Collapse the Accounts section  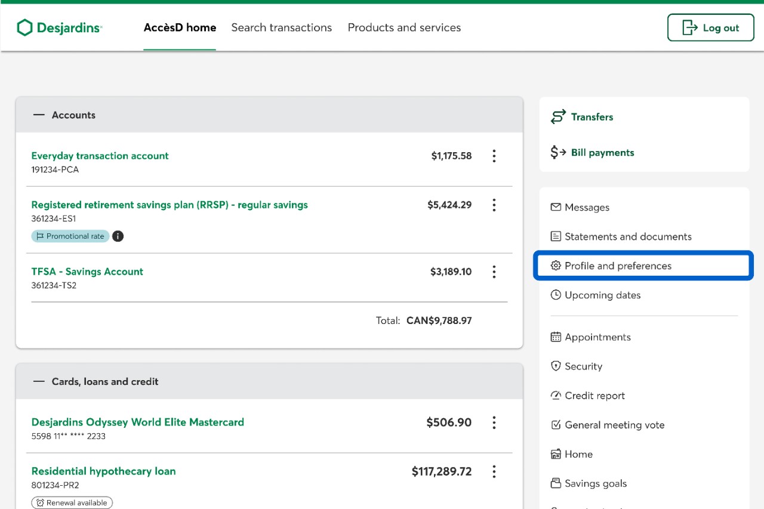[39, 115]
